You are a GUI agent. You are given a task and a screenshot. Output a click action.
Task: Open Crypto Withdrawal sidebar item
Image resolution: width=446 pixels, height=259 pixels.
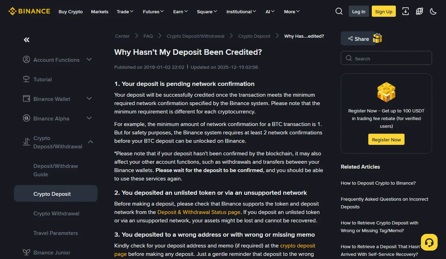click(x=56, y=213)
